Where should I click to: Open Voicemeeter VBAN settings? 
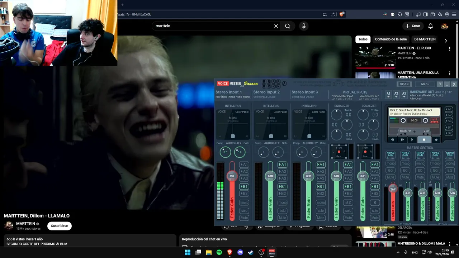[x=404, y=84]
